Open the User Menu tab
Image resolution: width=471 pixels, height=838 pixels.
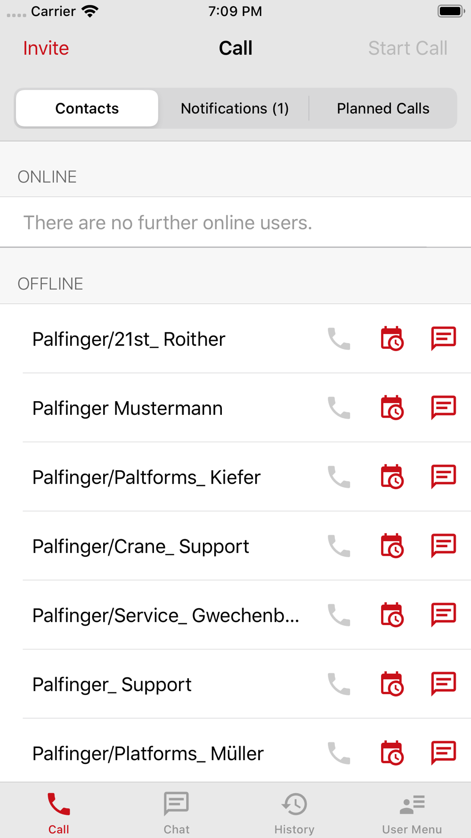point(412,813)
